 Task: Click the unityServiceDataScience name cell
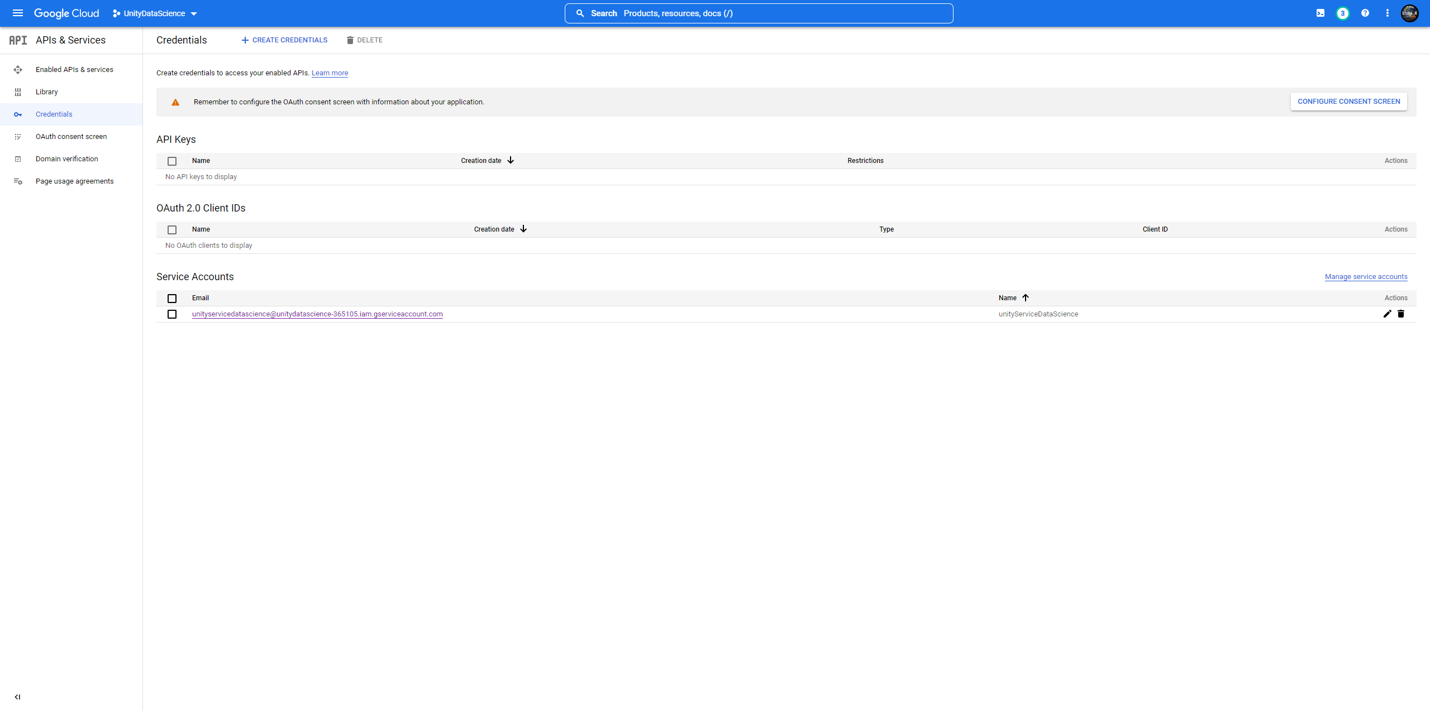[1038, 314]
